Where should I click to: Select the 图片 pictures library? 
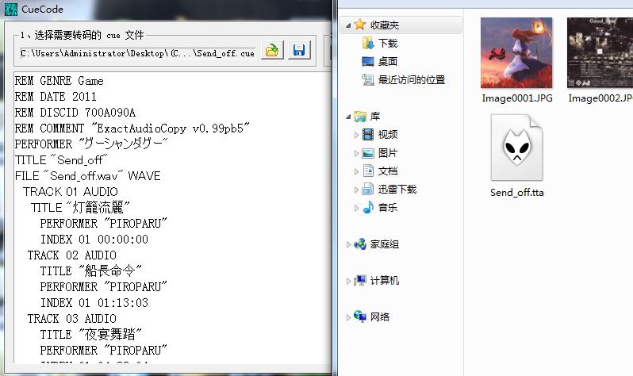click(x=379, y=153)
